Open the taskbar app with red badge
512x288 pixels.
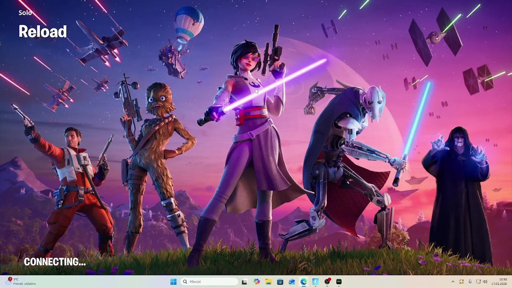click(327, 282)
